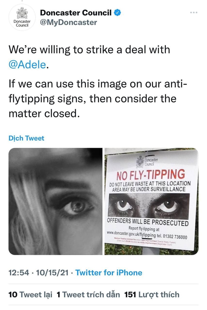
Task: View the 10 Tweet lại retweets list
Action: click(30, 295)
